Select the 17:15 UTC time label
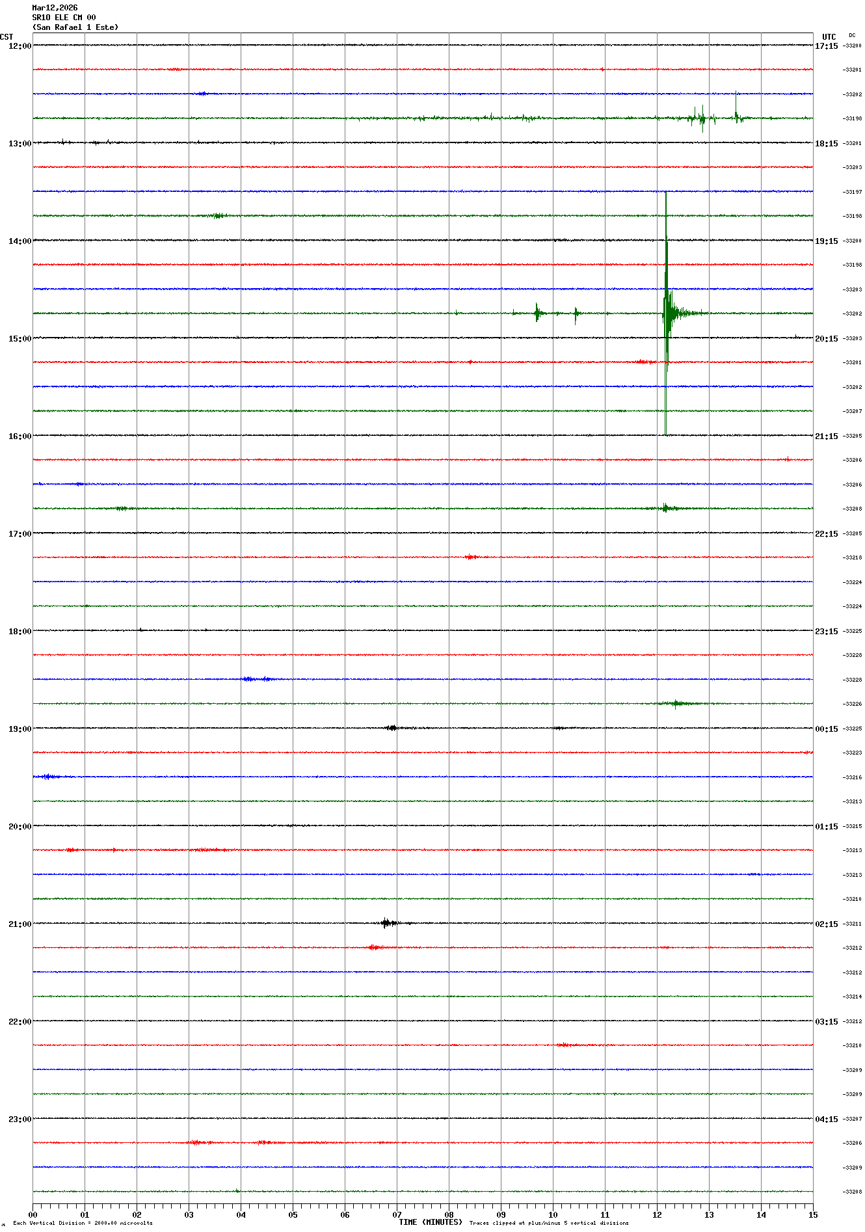This screenshot has width=865, height=1232. [826, 46]
